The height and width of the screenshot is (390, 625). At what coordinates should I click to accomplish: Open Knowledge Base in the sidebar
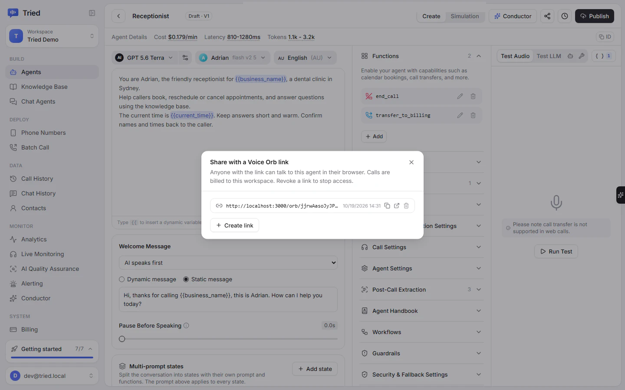(x=52, y=87)
